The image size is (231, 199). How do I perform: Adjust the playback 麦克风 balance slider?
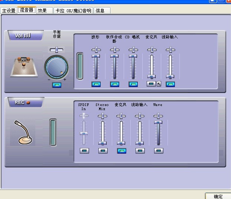(152, 50)
